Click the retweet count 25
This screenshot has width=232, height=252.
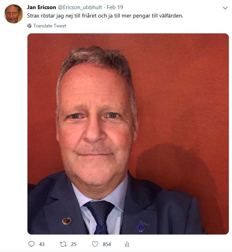click(74, 244)
